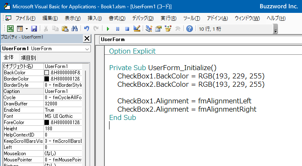The height and width of the screenshot is (166, 302).
Task: Select the Cycle property value
Action: (63, 98)
